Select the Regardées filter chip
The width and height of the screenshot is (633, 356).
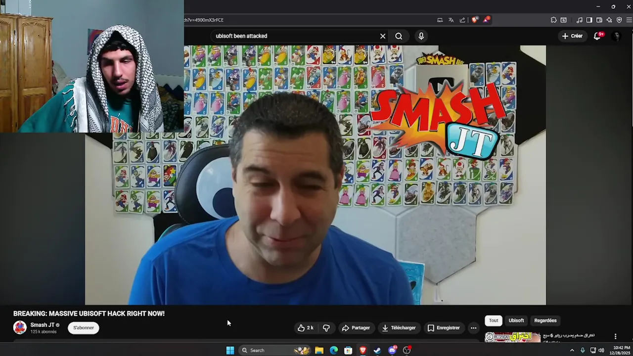click(545, 320)
